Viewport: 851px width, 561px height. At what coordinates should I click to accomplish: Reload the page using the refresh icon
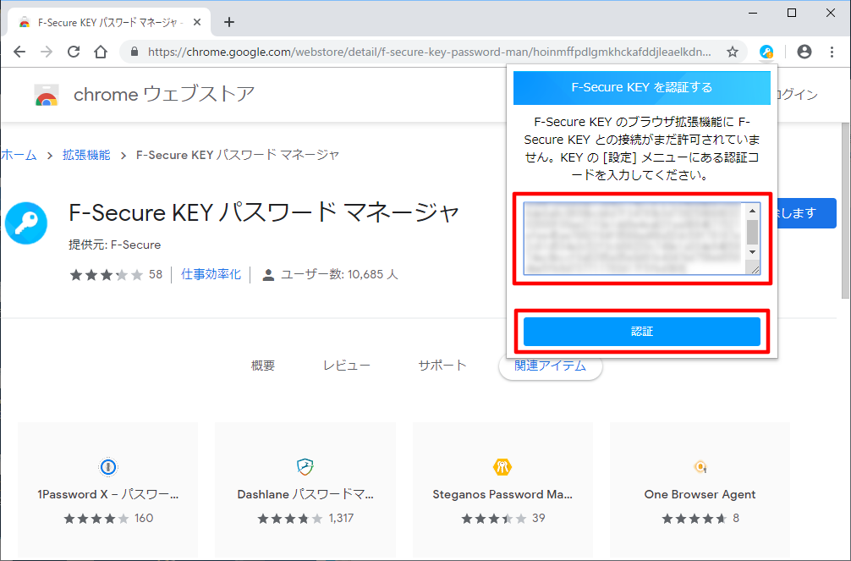coord(74,52)
